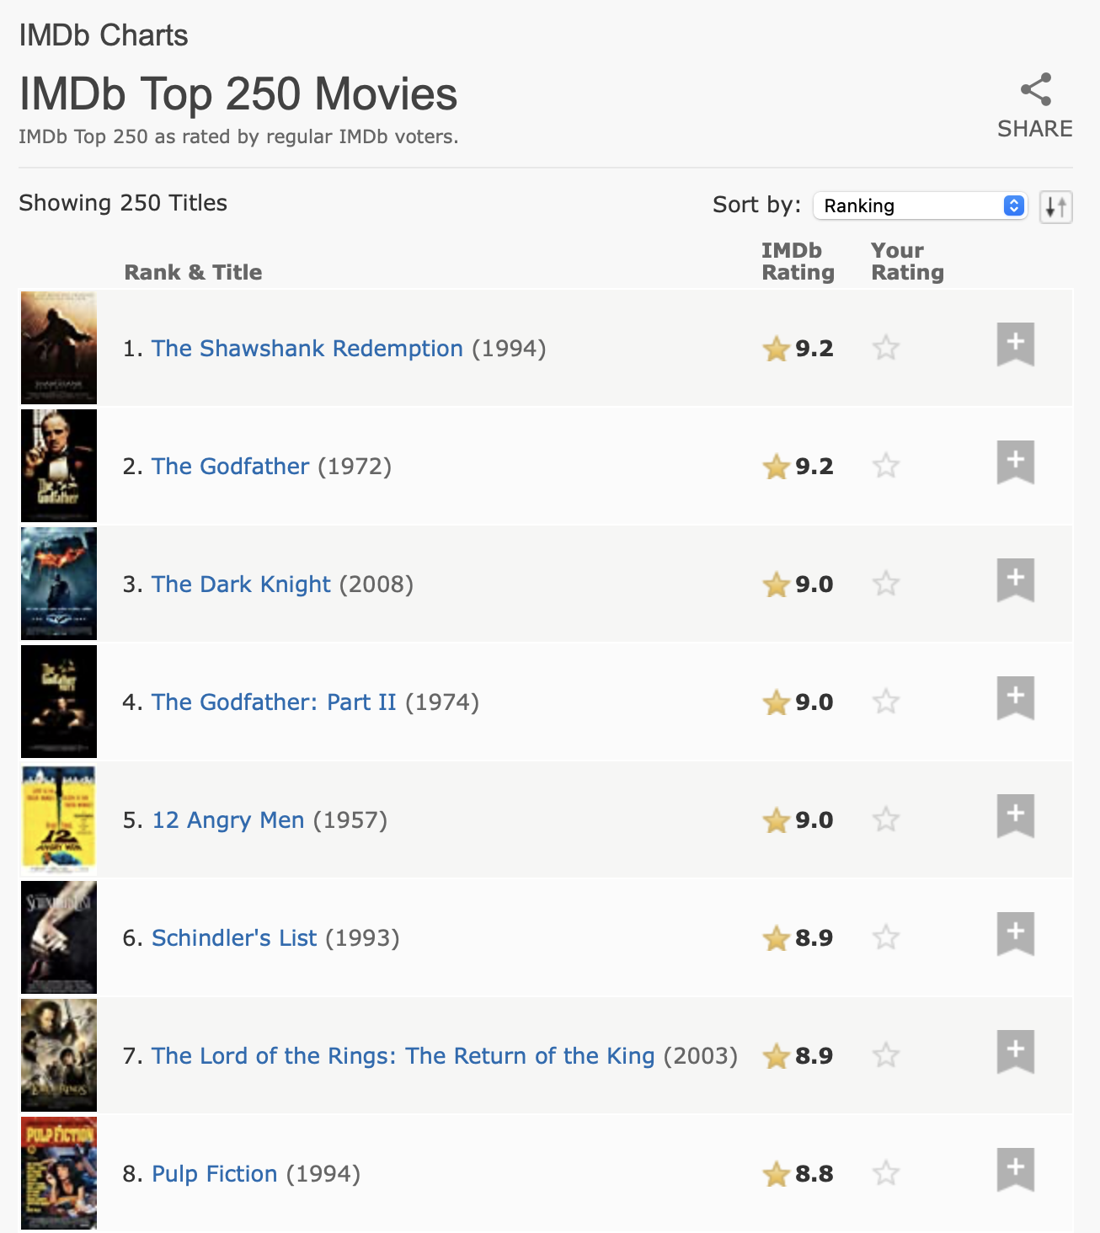The image size is (1100, 1233).
Task: Add The Godfather to your Watchlist
Action: [1014, 463]
